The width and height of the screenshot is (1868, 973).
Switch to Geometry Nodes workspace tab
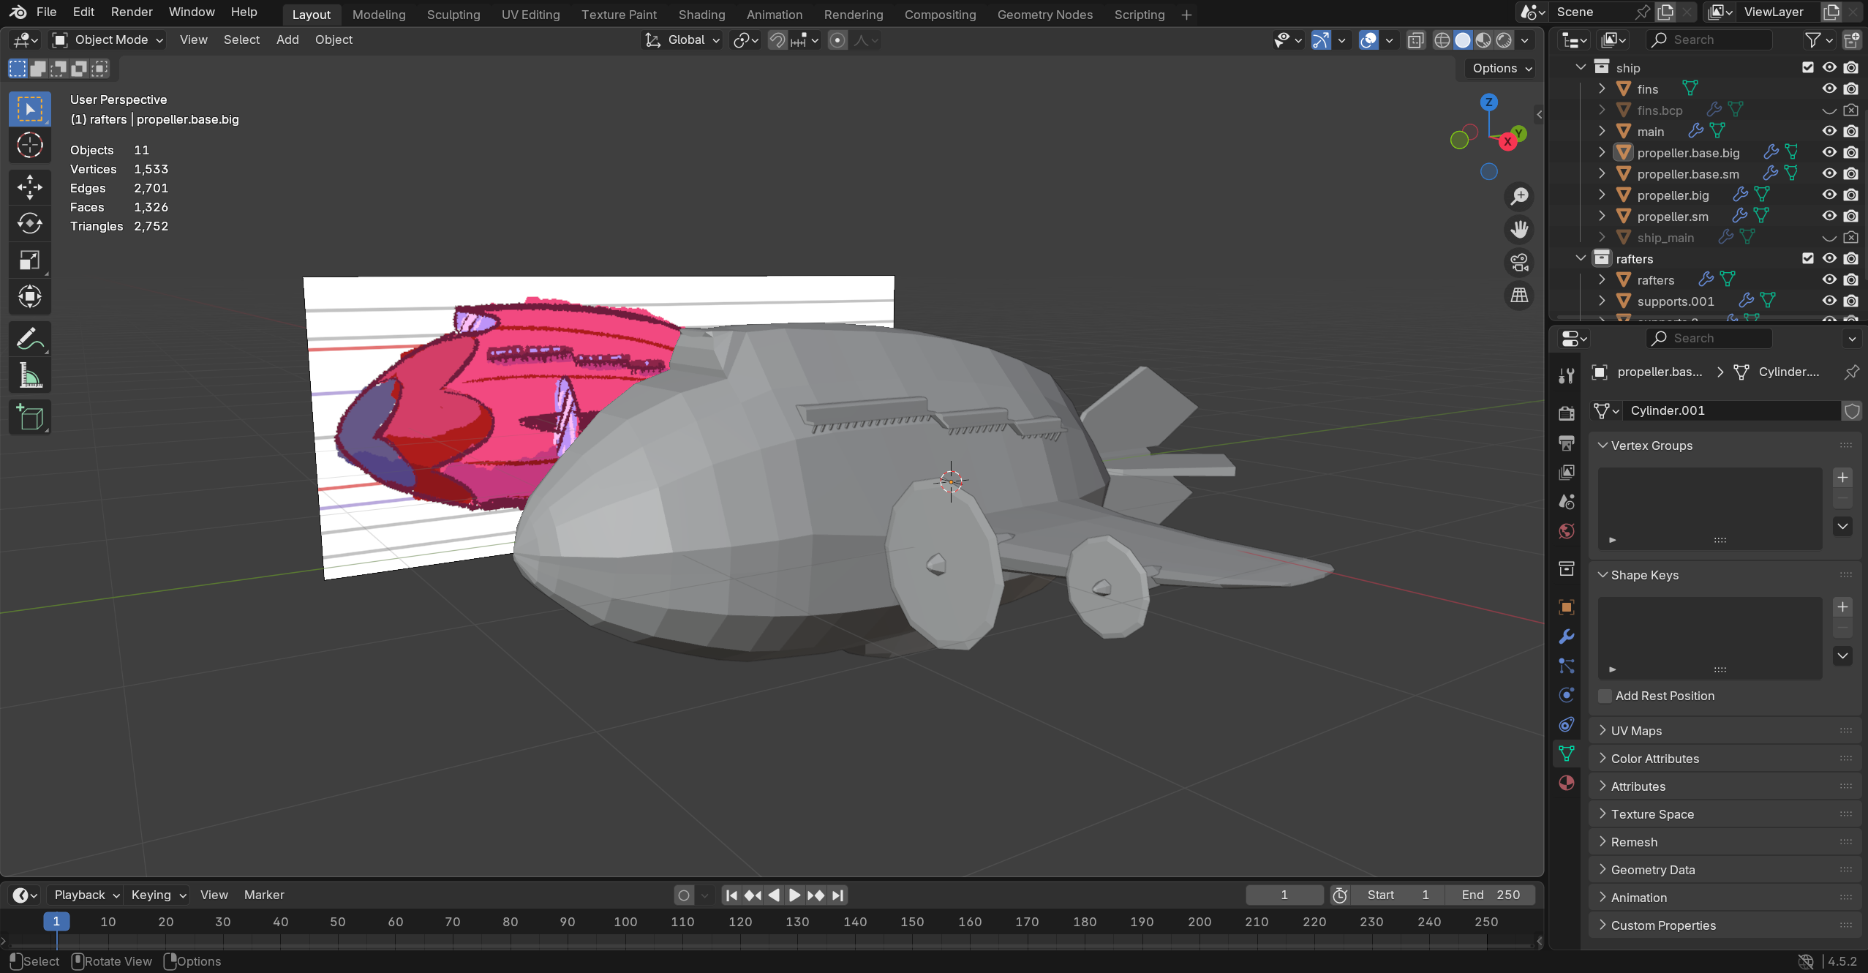[1045, 15]
